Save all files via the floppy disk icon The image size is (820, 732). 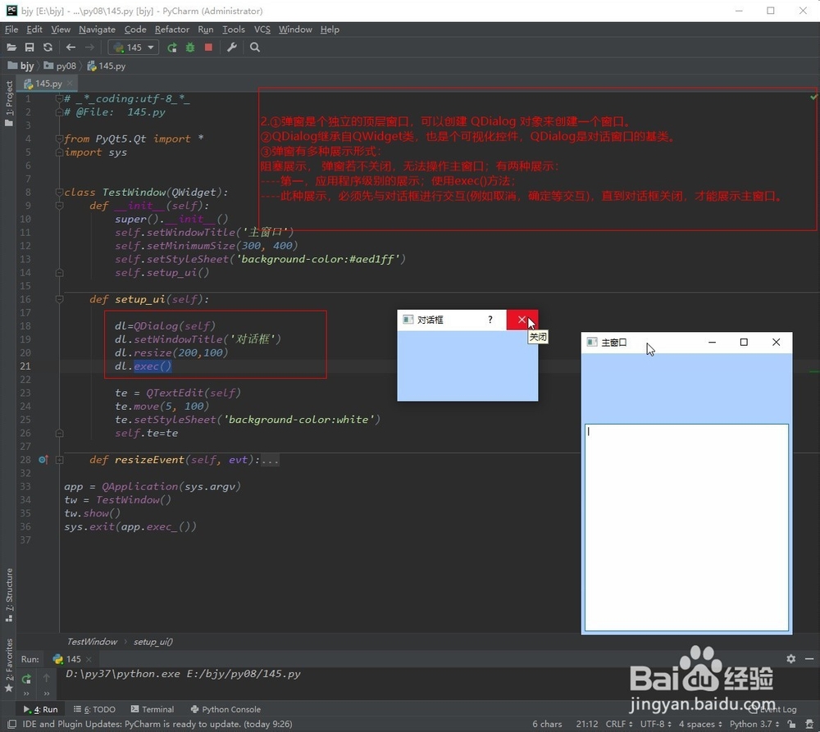30,48
